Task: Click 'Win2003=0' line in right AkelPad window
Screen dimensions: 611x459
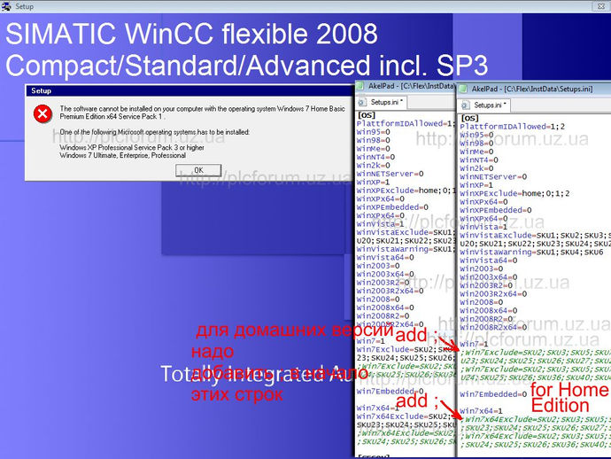Action: [x=481, y=268]
